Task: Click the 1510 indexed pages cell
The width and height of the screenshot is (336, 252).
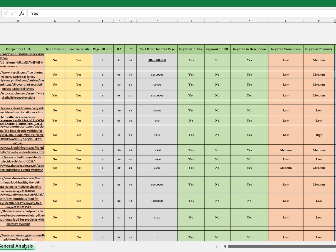Action: pyautogui.click(x=157, y=135)
